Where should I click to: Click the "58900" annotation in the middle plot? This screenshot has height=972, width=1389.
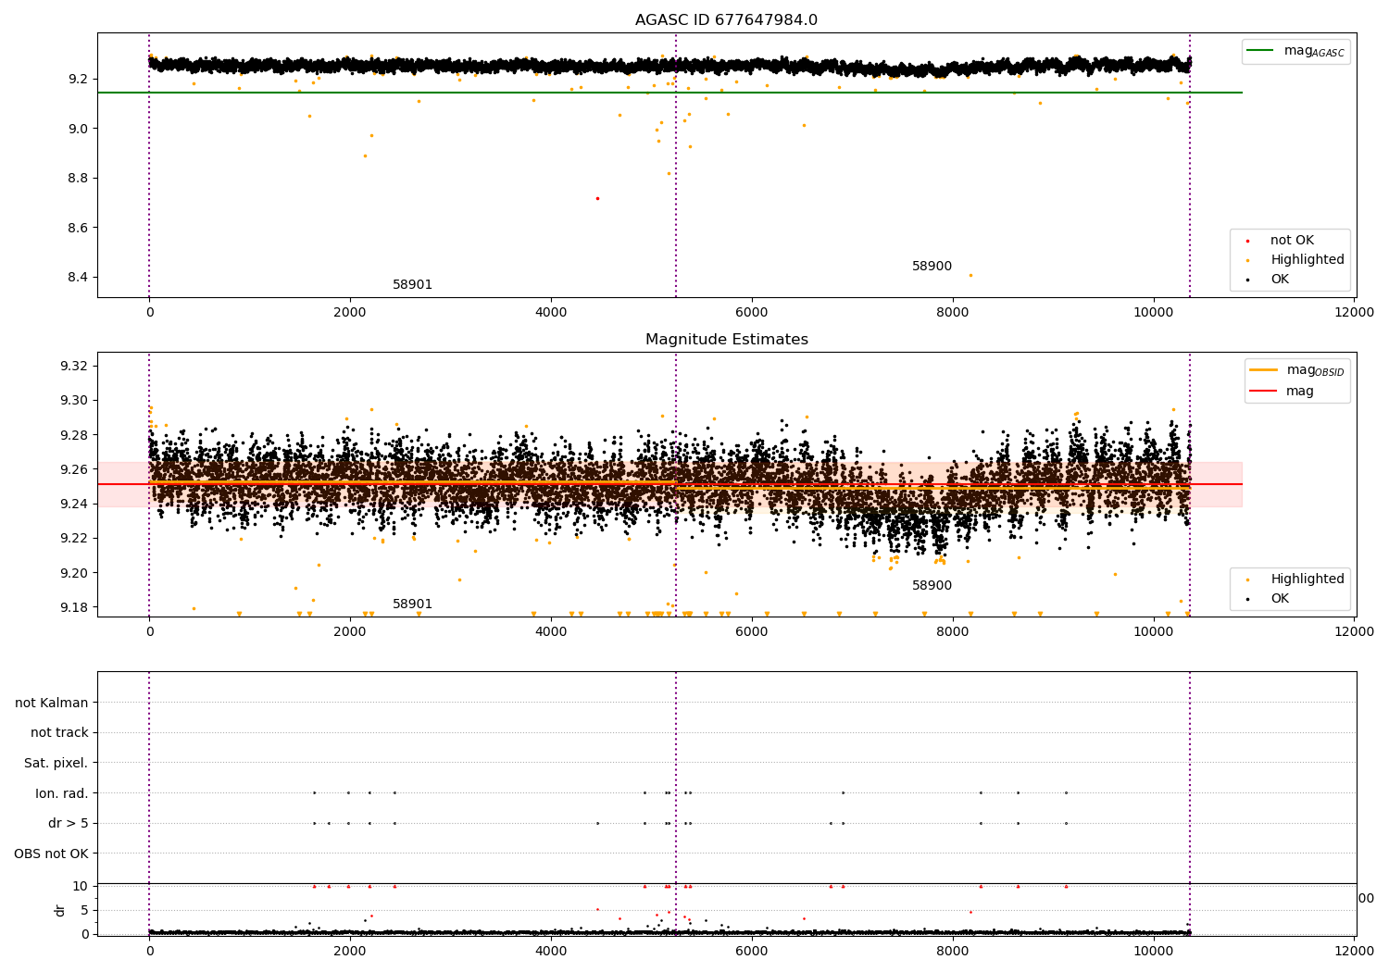click(x=932, y=586)
